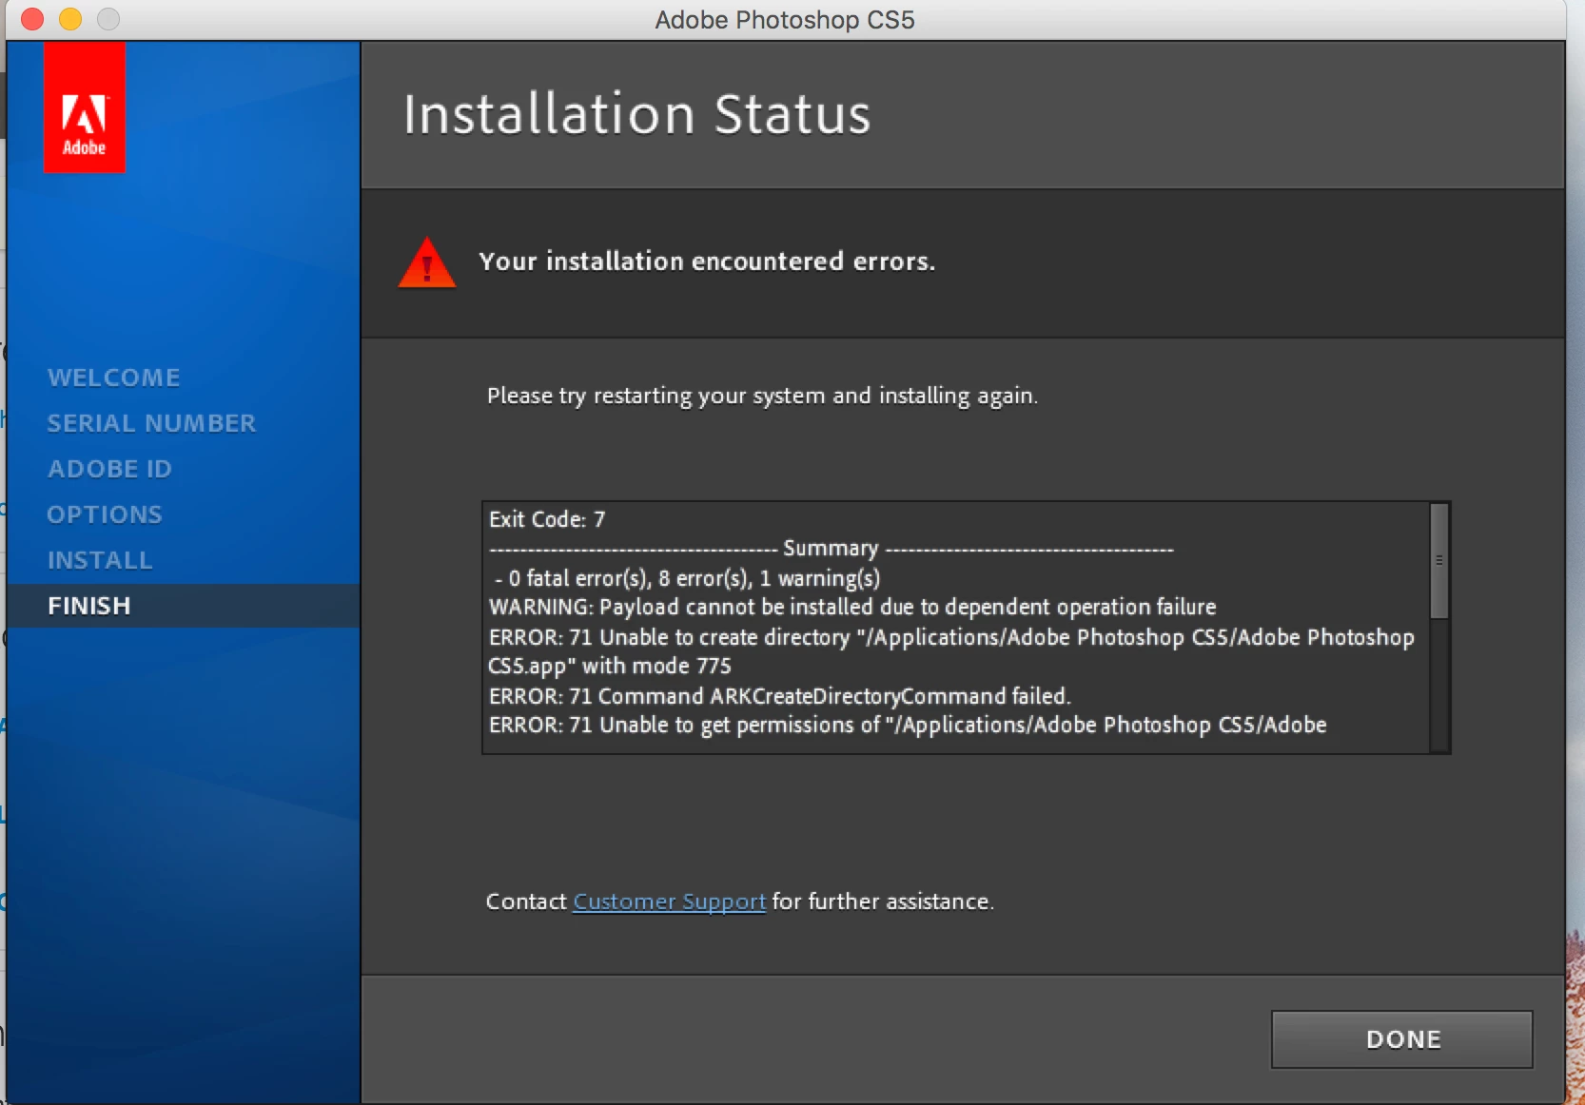Click the red warning triangle icon
This screenshot has height=1105, width=1585.
pyautogui.click(x=426, y=262)
